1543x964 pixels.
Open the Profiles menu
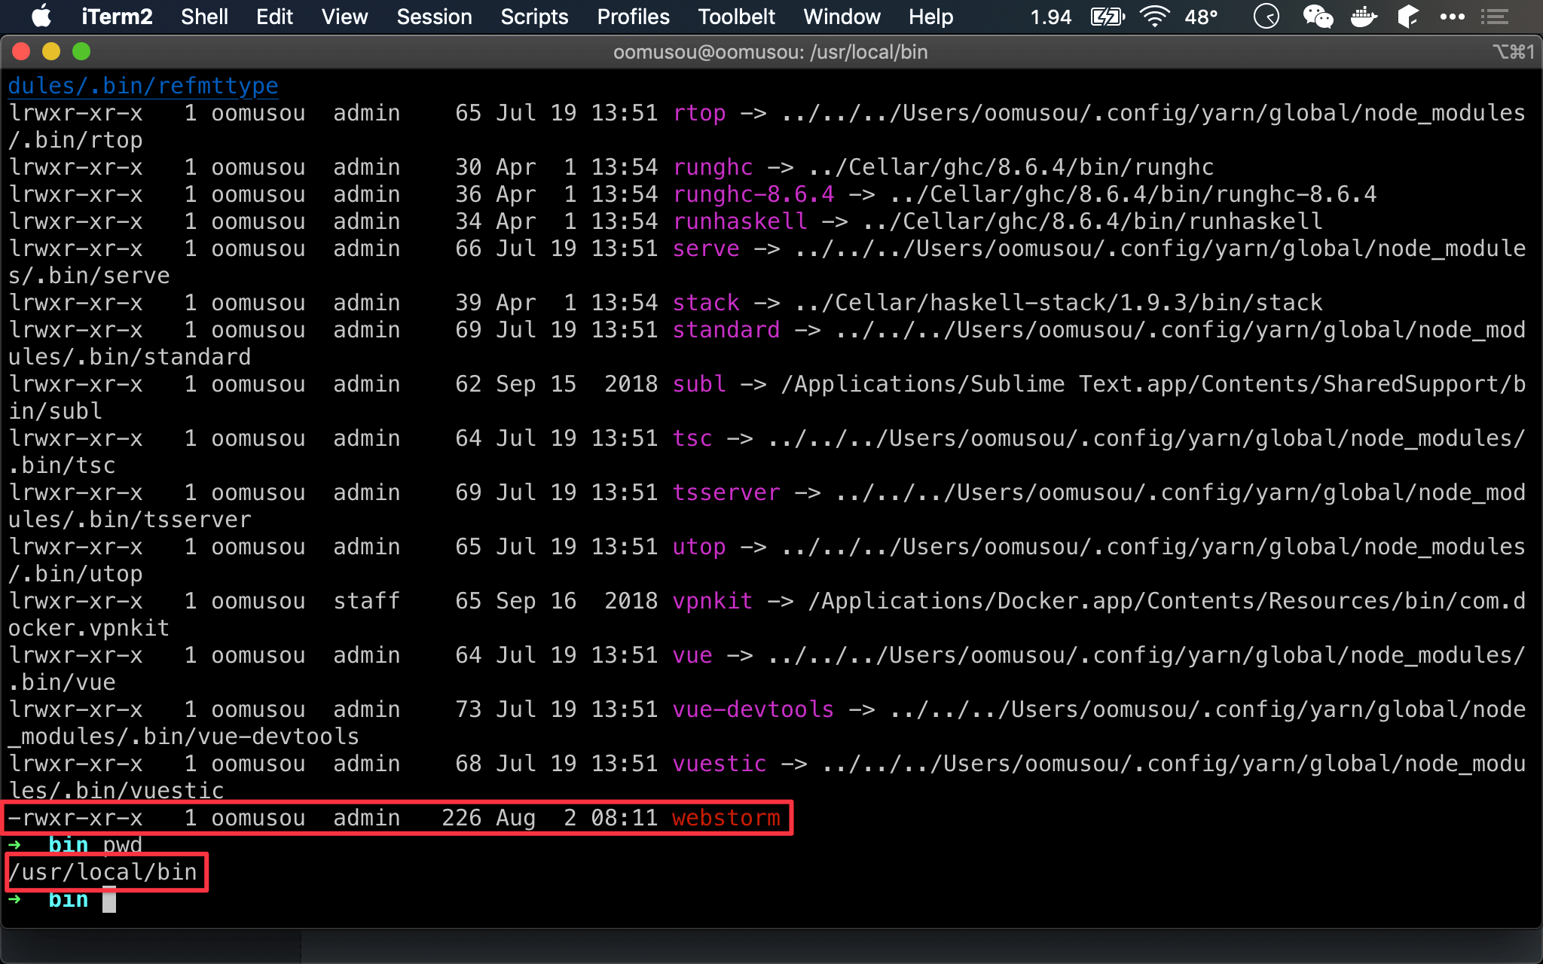(633, 17)
